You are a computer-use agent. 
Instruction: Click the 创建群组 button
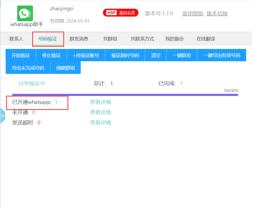click(65, 68)
